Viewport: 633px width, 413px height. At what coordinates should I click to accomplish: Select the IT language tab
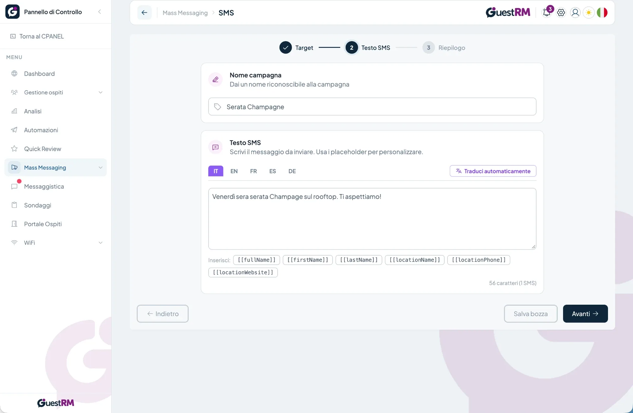(216, 171)
